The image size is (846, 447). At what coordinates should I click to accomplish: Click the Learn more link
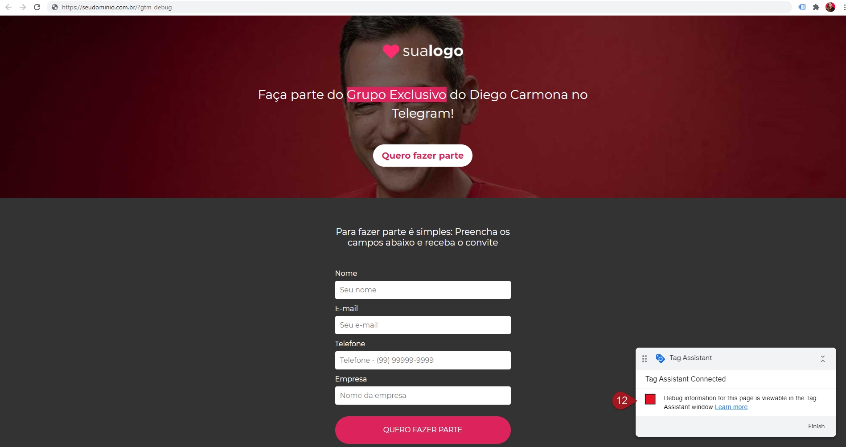[x=731, y=407]
